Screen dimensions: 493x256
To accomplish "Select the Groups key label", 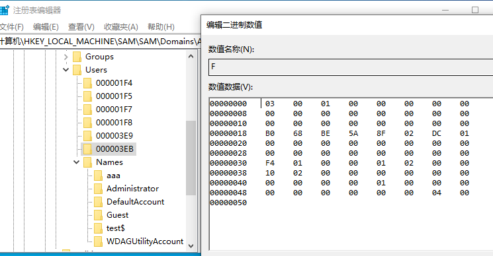I will 99,57.
